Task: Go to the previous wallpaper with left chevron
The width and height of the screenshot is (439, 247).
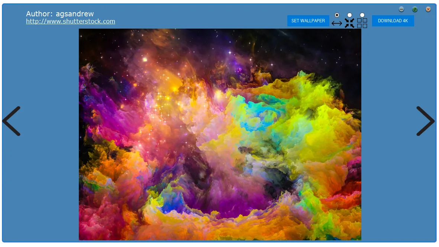Action: point(12,121)
